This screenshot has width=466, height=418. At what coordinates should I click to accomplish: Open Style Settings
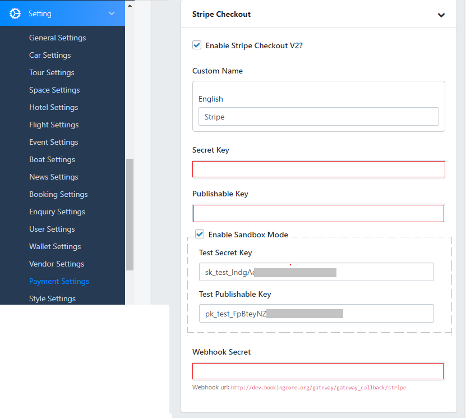[52, 299]
